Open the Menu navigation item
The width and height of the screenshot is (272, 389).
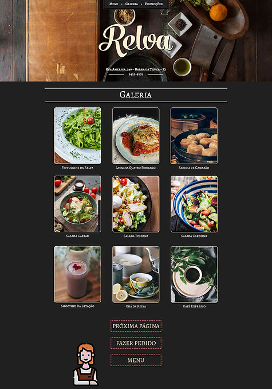113,4
